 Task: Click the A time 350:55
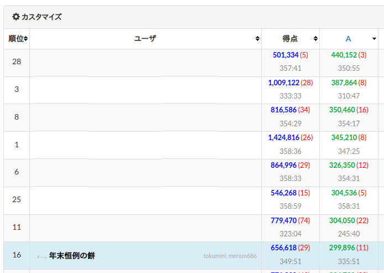pos(349,68)
